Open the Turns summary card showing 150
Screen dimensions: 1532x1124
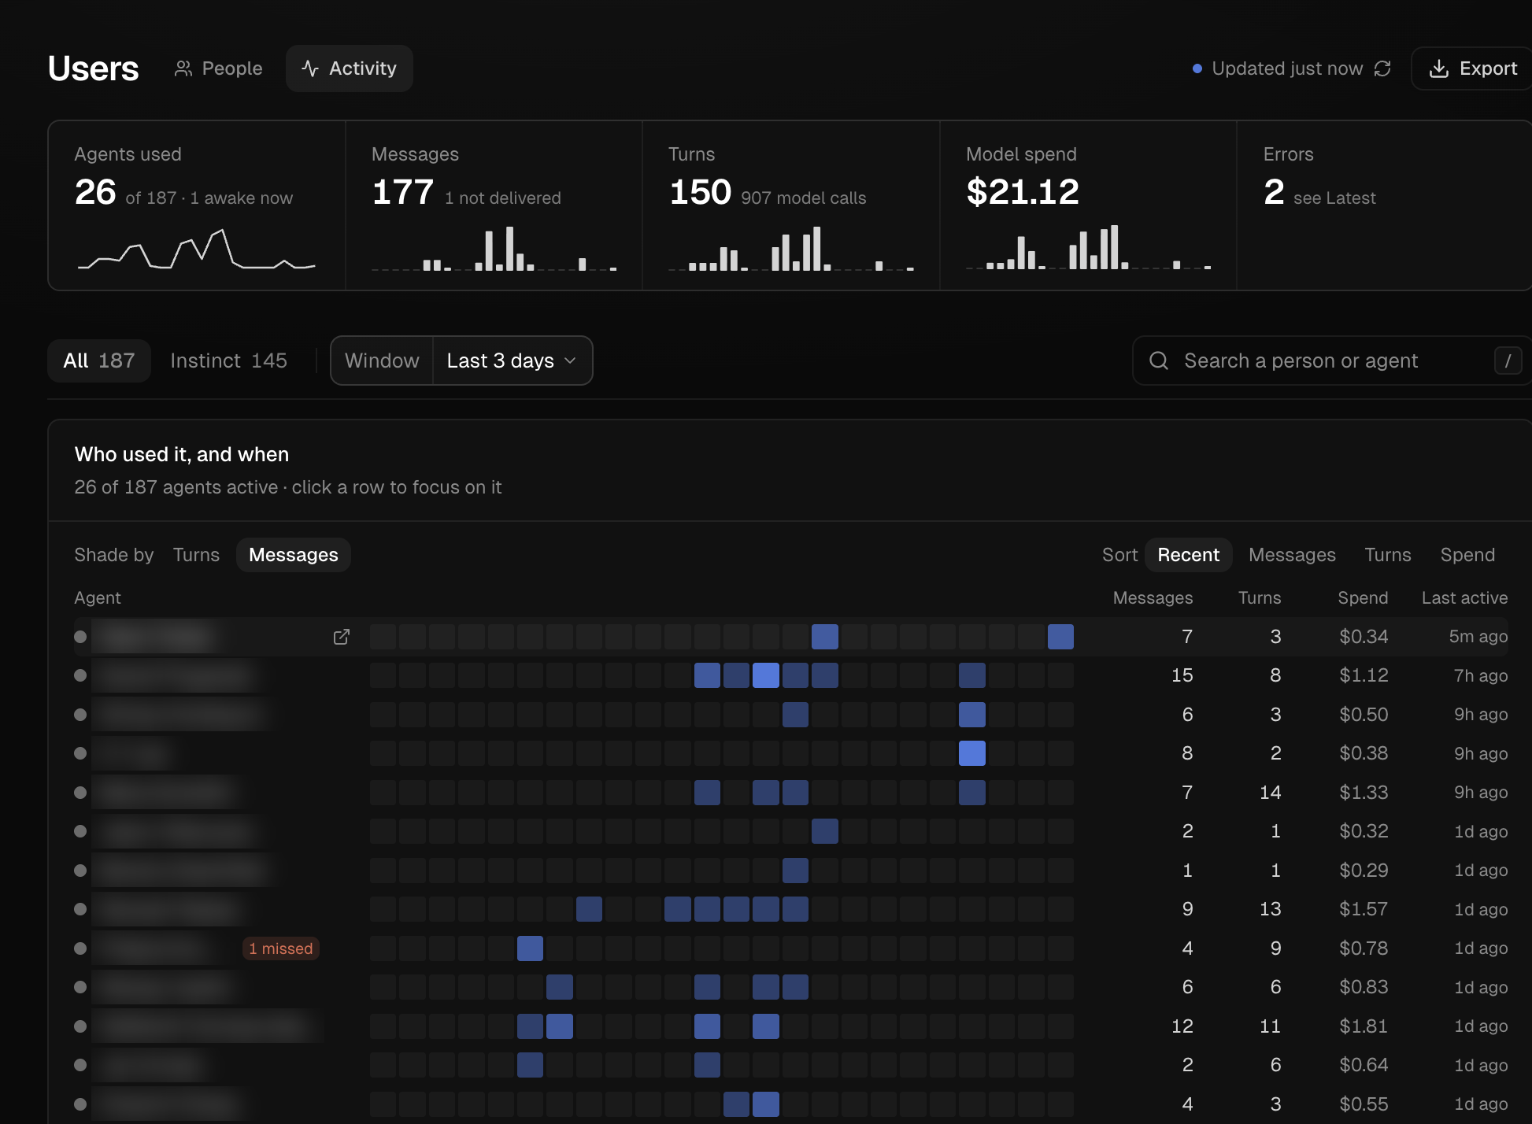[790, 205]
